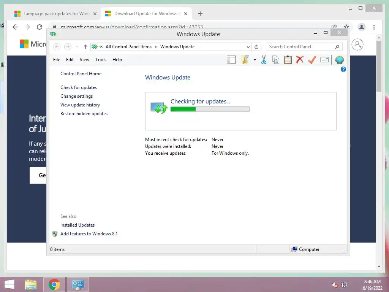Click the Properties card icon in toolbar
389x292 pixels.
(x=324, y=60)
